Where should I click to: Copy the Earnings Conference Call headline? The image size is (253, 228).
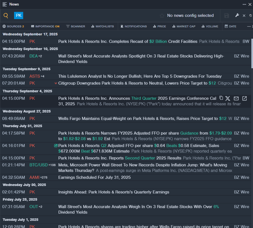pos(221,98)
